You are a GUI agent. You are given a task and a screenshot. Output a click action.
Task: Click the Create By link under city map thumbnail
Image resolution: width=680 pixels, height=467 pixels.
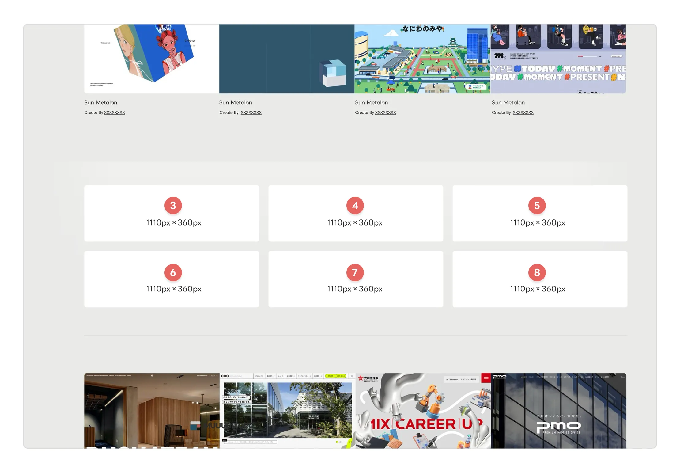coord(385,112)
